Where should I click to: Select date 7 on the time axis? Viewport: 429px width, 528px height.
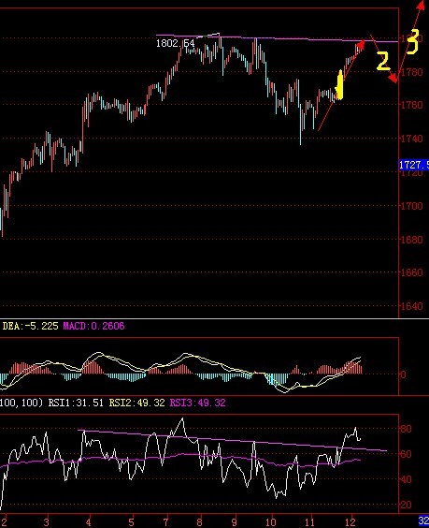tap(165, 522)
